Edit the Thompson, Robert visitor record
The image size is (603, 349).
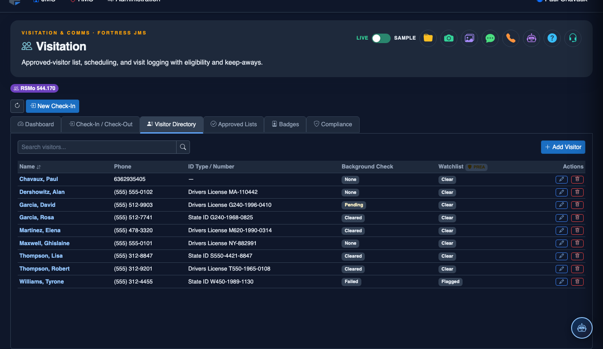pyautogui.click(x=562, y=269)
